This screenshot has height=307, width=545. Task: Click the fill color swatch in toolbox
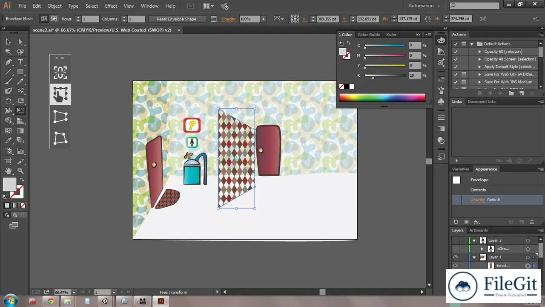tap(10, 184)
